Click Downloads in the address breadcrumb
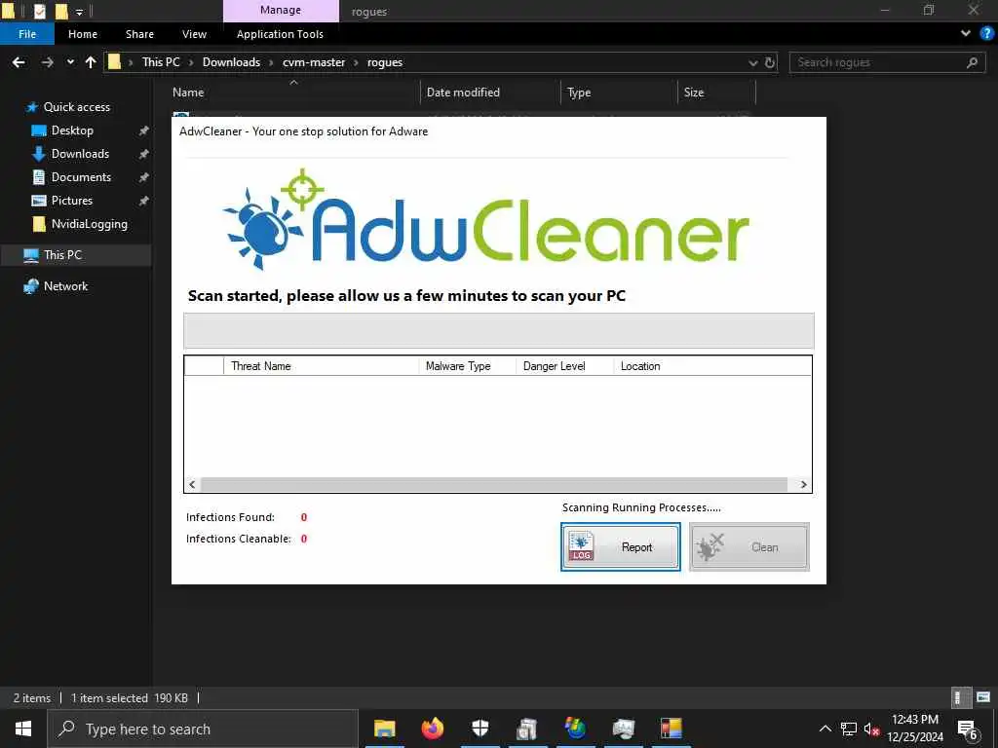This screenshot has width=998, height=748. [x=231, y=62]
